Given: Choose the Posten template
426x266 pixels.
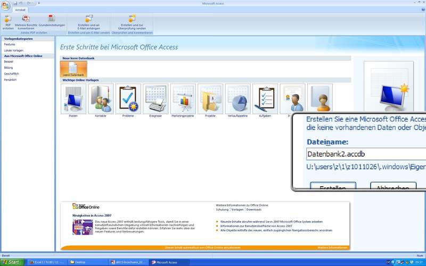Looking at the screenshot, I should tap(73, 101).
